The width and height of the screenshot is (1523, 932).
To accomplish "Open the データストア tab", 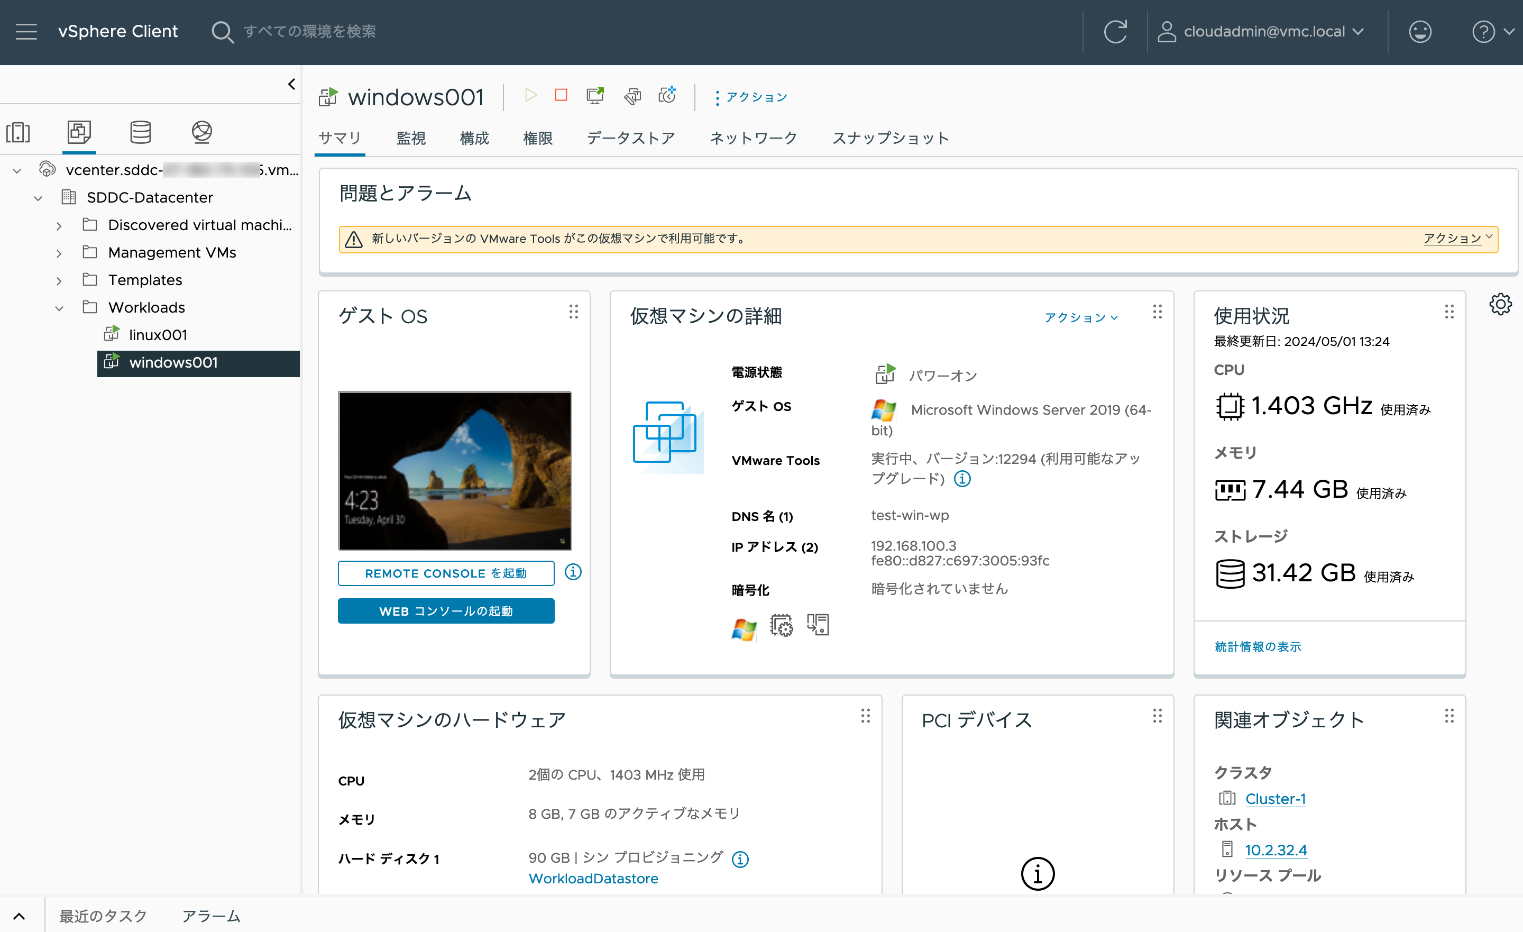I will [x=630, y=138].
